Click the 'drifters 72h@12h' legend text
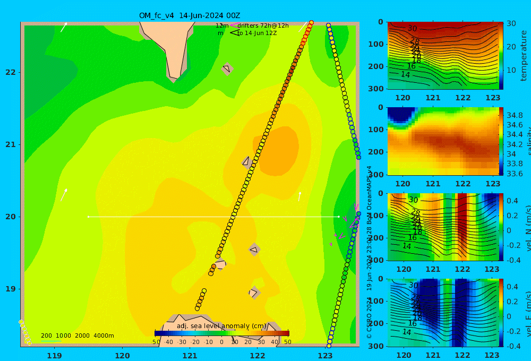 click(x=263, y=25)
